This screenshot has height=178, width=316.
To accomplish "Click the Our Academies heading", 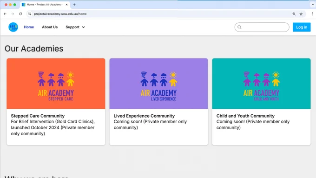I will pyautogui.click(x=34, y=49).
